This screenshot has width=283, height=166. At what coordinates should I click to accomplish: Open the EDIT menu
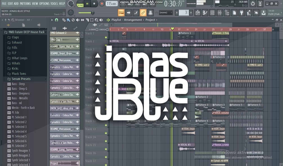click(10, 3)
